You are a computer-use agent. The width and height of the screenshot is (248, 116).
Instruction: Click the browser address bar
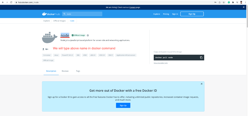coord(114,2)
